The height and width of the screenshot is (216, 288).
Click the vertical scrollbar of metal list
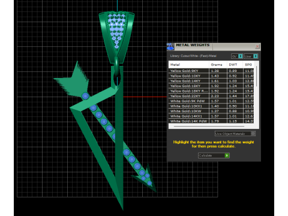pyautogui.click(x=257, y=77)
